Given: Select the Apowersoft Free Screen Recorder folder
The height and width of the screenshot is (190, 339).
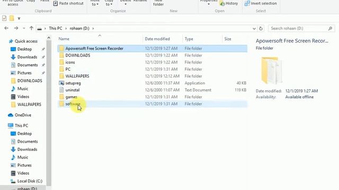Looking at the screenshot, I should [x=153, y=49].
